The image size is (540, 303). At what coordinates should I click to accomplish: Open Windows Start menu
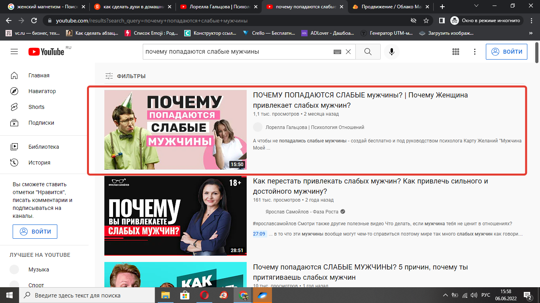9,295
